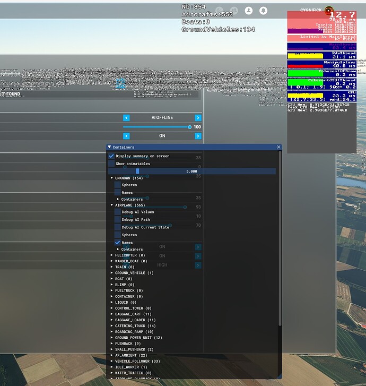Expand PUSHBACK (9) node
Viewport: 366px width, 386px height.
tap(112, 344)
